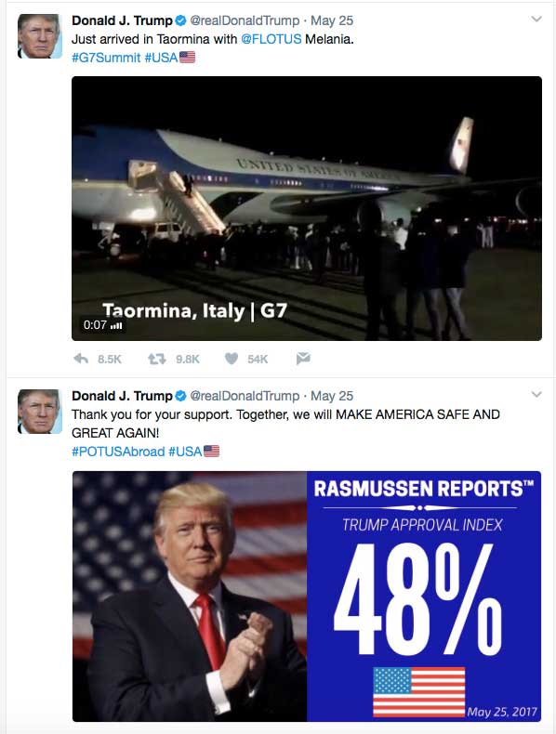Open the profile avatar on the first tweet
The height and width of the screenshot is (734, 556).
click(x=40, y=36)
